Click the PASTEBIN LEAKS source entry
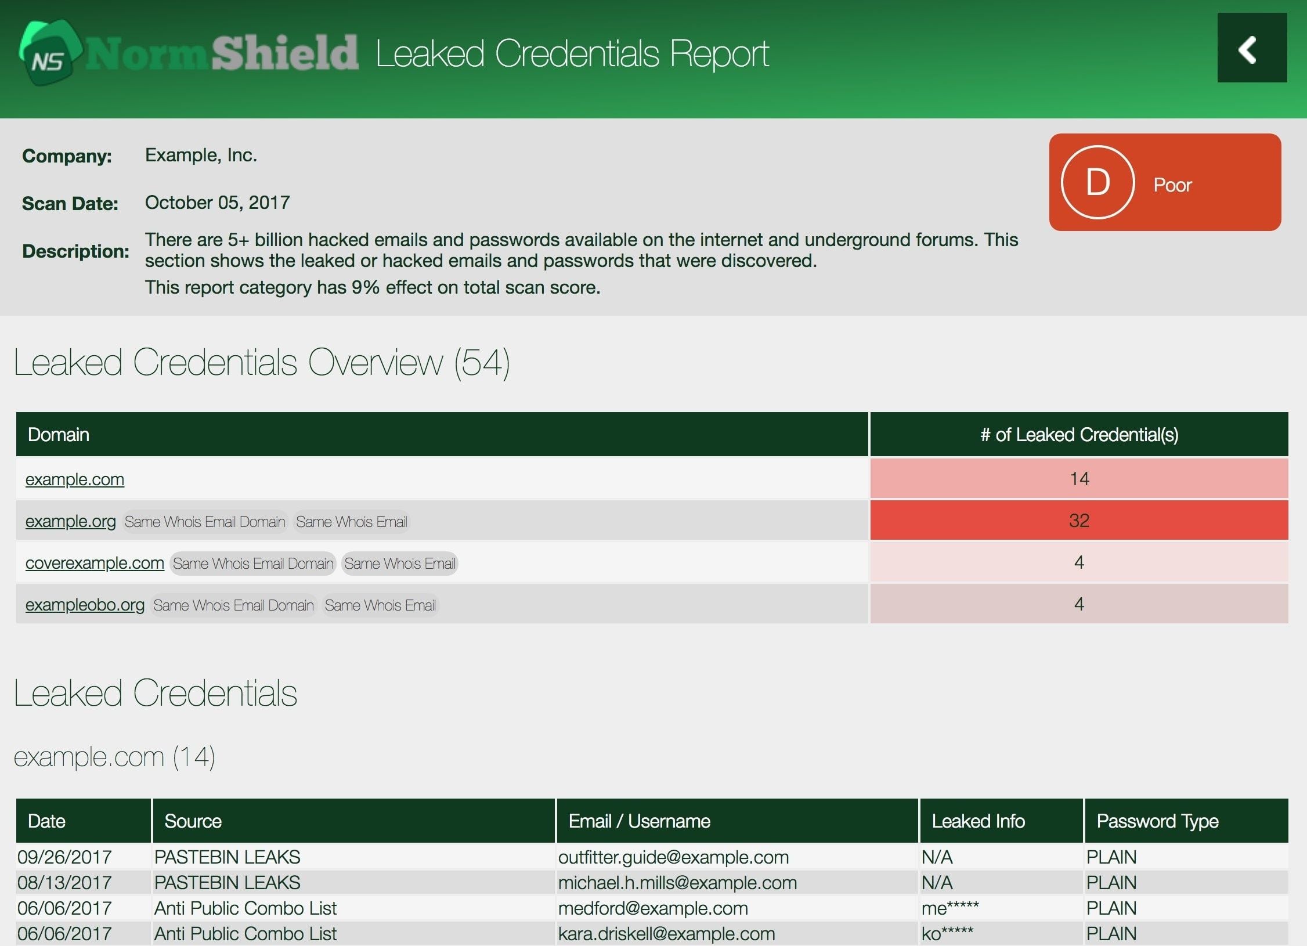Viewport: 1307px width, 946px height. coord(226,857)
